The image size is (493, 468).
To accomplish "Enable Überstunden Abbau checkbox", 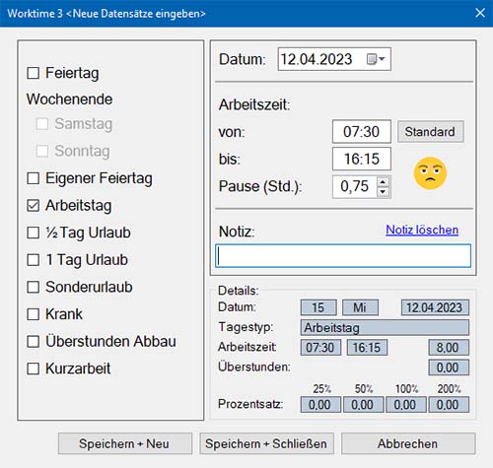I will click(x=33, y=341).
